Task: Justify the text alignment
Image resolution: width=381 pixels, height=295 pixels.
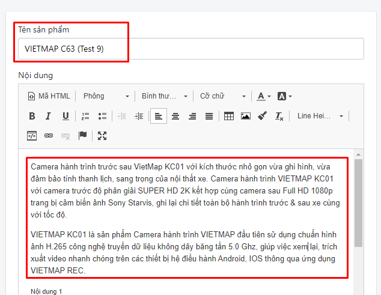Action: click(209, 116)
